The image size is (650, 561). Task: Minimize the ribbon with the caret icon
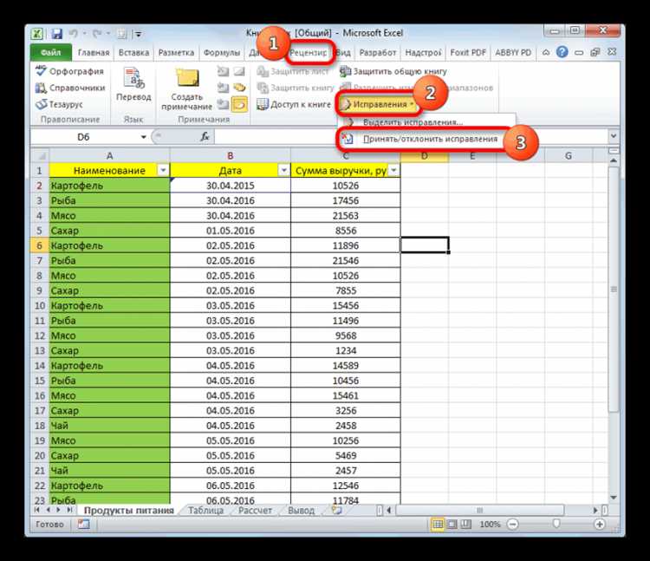[x=546, y=52]
